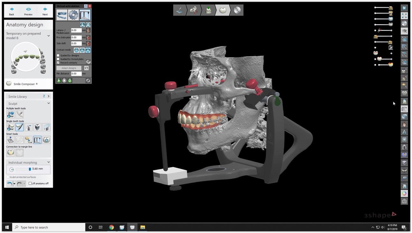Open the virtual articulator smart tool
The height and width of the screenshot is (233, 412).
click(x=37, y=140)
